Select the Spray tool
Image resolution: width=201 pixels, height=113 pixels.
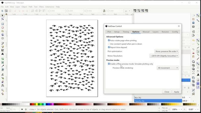click(3, 78)
